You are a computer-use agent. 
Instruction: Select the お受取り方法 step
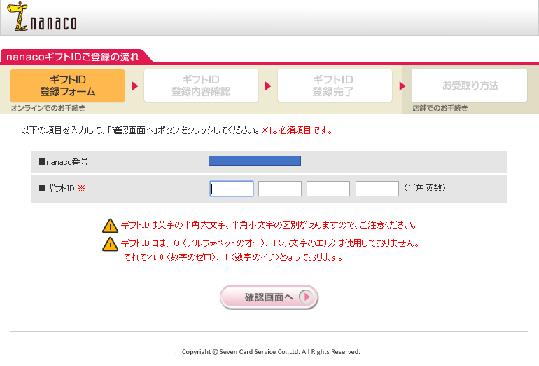pos(469,86)
